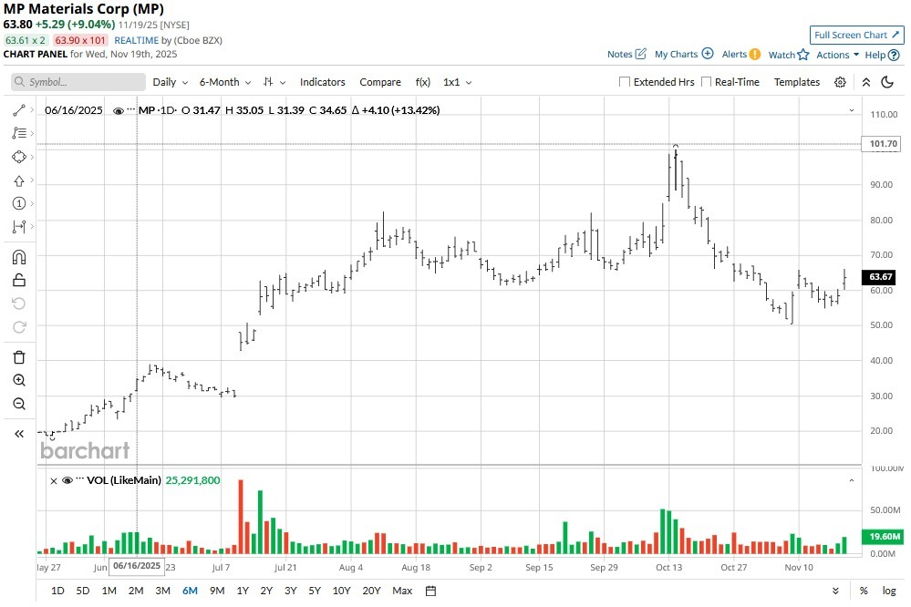Select the 5Y time range
The width and height of the screenshot is (911, 607).
click(x=315, y=592)
